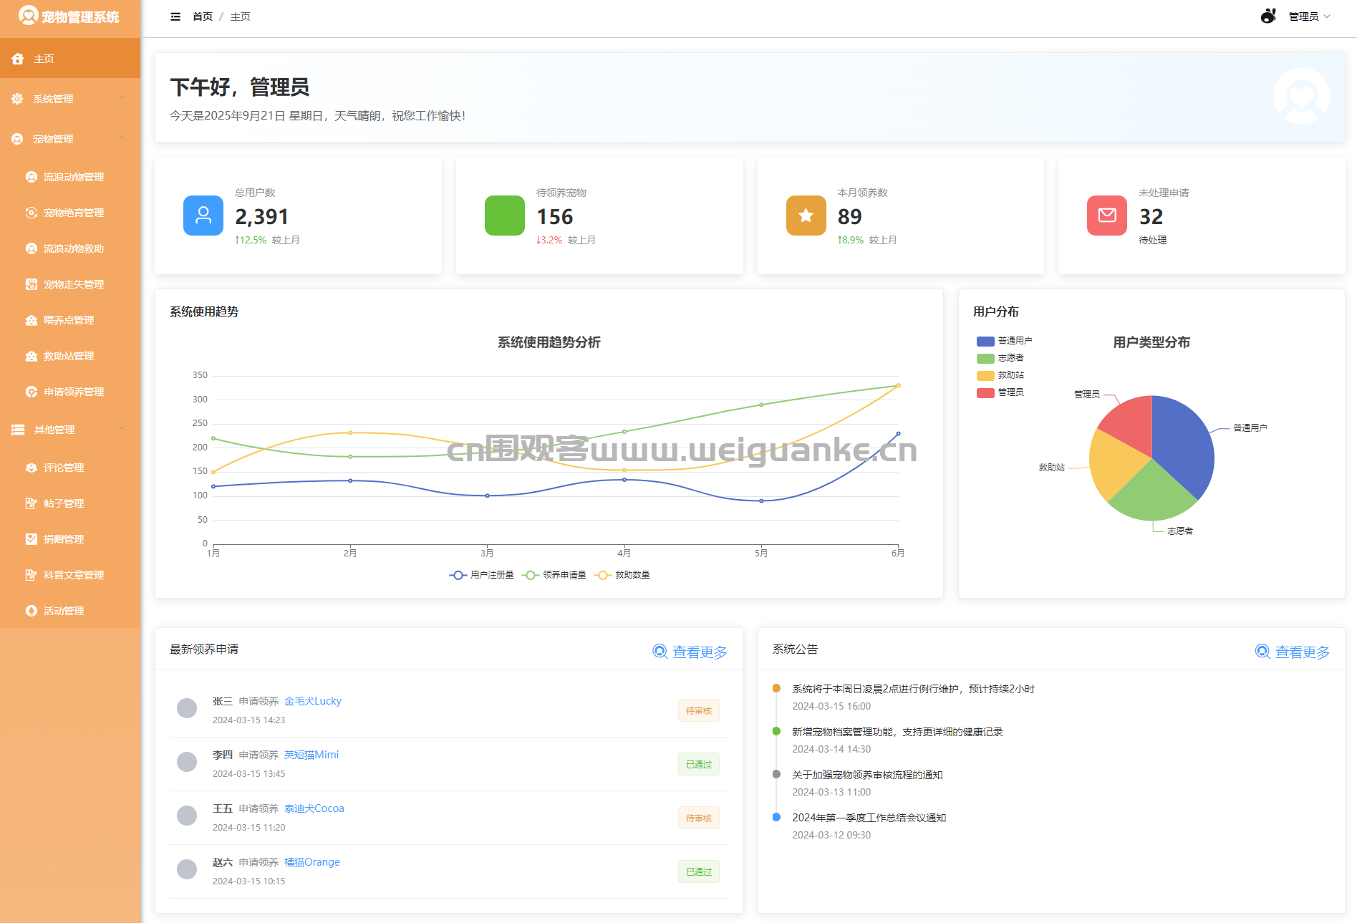Click the home icon beside 主页
This screenshot has width=1357, height=923.
[18, 59]
